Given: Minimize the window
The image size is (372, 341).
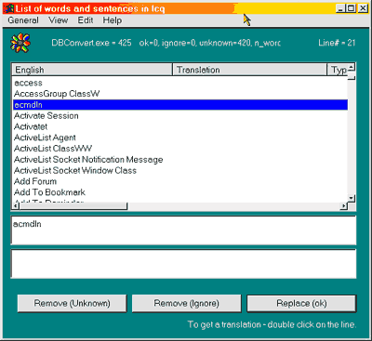Looking at the screenshot, I should click(340, 8).
